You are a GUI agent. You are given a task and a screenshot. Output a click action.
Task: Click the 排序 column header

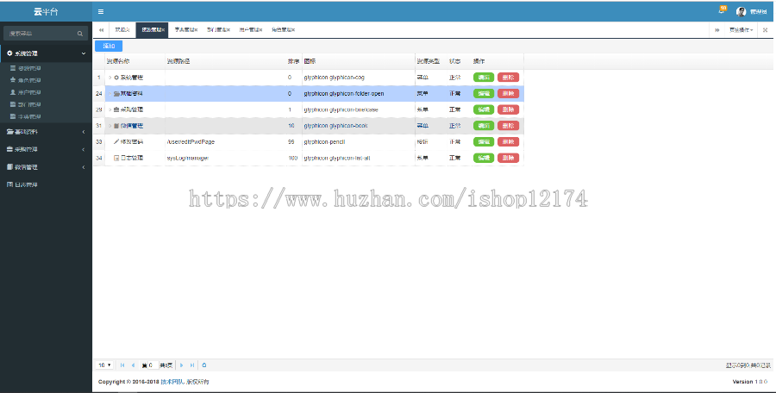coord(293,61)
